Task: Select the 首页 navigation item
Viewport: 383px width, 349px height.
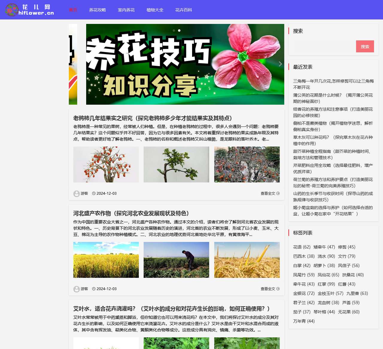Action: coord(73,10)
